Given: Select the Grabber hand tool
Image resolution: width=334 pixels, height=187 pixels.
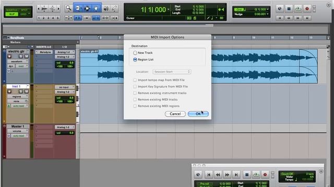Looking at the screenshot, I should coord(96,8).
